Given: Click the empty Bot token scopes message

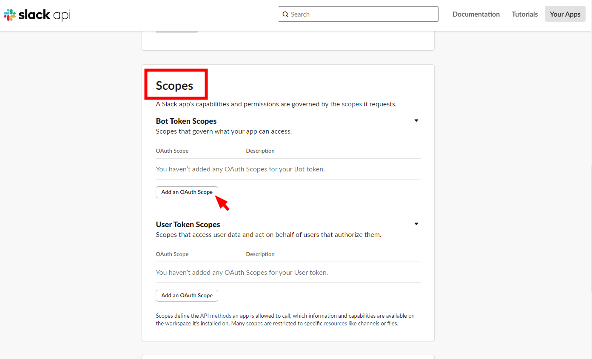Looking at the screenshot, I should 240,169.
